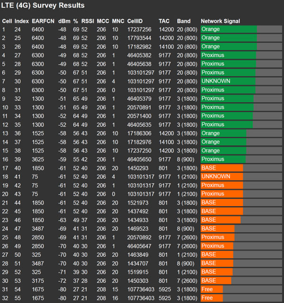
Task: Click dBm value -59
Action: click(62, 159)
